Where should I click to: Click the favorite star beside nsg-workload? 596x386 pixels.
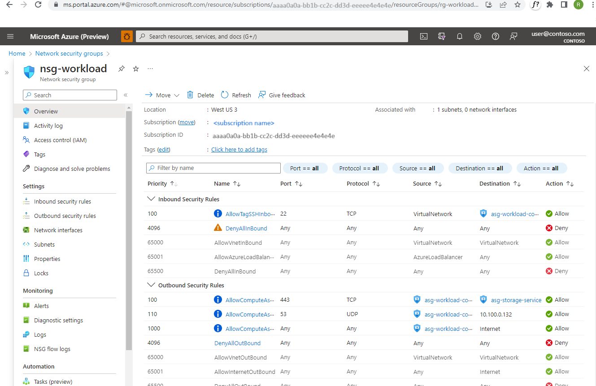pyautogui.click(x=136, y=69)
